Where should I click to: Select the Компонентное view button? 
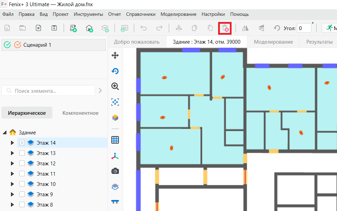click(x=80, y=113)
